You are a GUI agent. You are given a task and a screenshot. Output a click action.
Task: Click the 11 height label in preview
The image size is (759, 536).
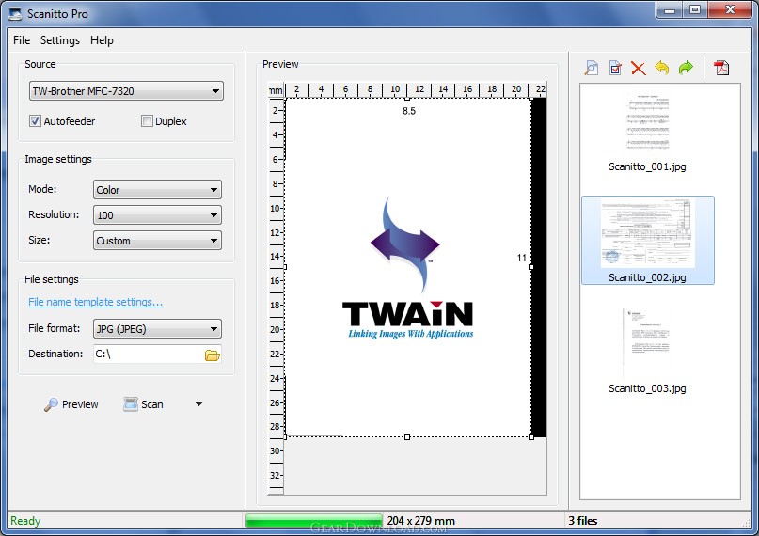(521, 258)
